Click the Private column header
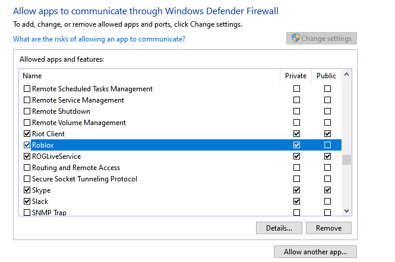 coord(296,76)
